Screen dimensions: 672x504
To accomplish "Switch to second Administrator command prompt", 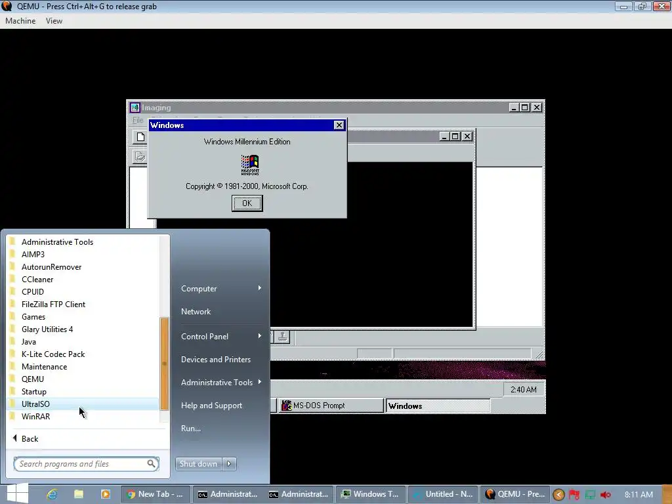I will coord(299,494).
